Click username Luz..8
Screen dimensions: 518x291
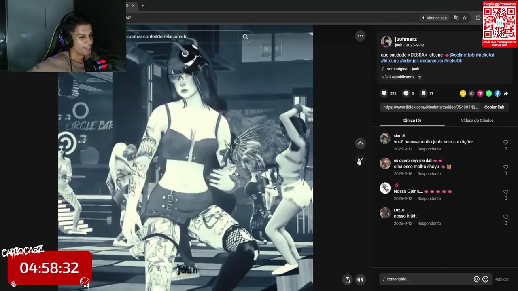399,210
